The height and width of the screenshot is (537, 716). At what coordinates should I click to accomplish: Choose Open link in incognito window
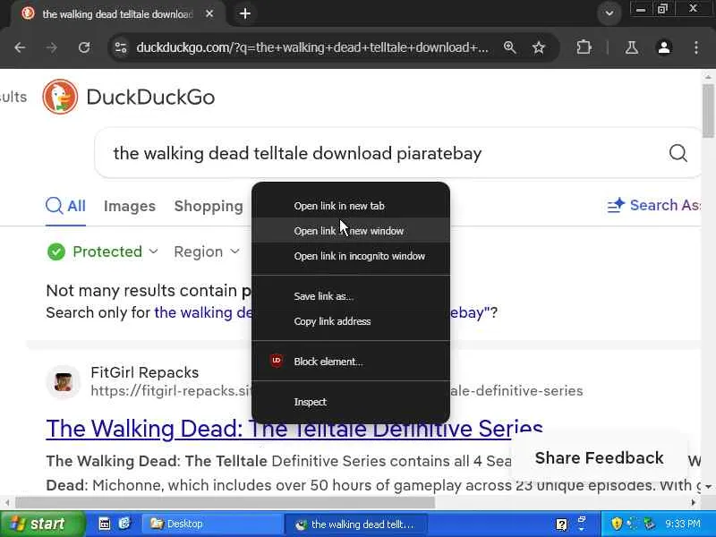coord(351,256)
